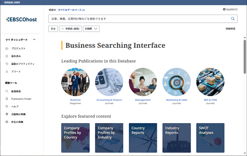Open the すべてのデータベース (2) link
Viewport: 247px width, 156px height.
(x=71, y=10)
